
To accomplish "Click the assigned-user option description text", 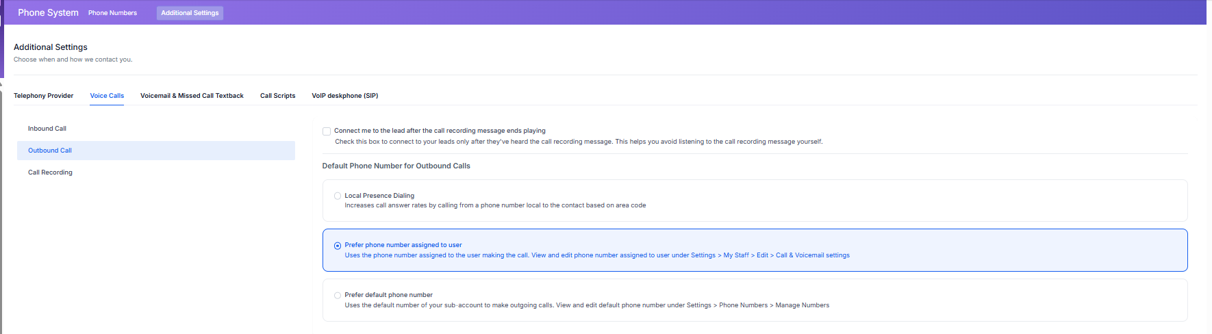I will pos(597,255).
